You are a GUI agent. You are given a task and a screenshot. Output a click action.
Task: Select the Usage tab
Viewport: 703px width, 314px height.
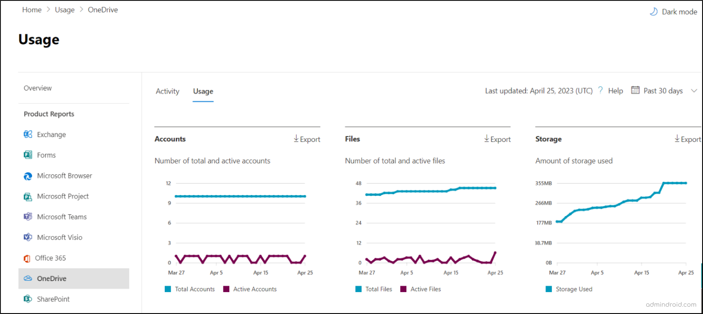[x=203, y=91]
